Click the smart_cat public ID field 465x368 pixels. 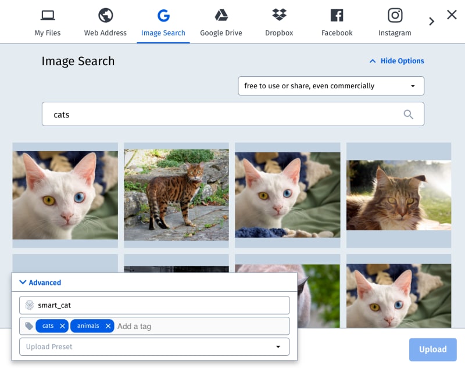tap(154, 305)
